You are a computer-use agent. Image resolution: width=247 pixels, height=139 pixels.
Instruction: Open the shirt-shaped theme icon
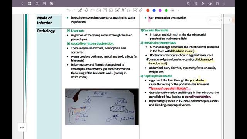point(196,3)
